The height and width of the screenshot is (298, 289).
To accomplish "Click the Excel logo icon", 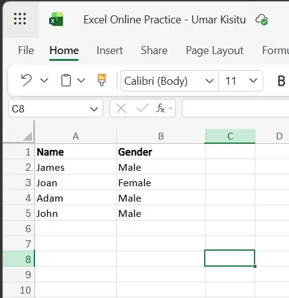I will tap(56, 19).
